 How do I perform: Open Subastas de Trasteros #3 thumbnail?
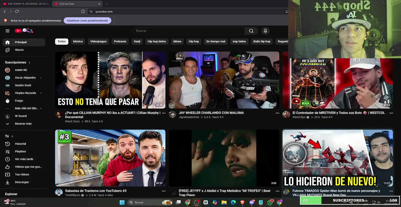[110, 158]
